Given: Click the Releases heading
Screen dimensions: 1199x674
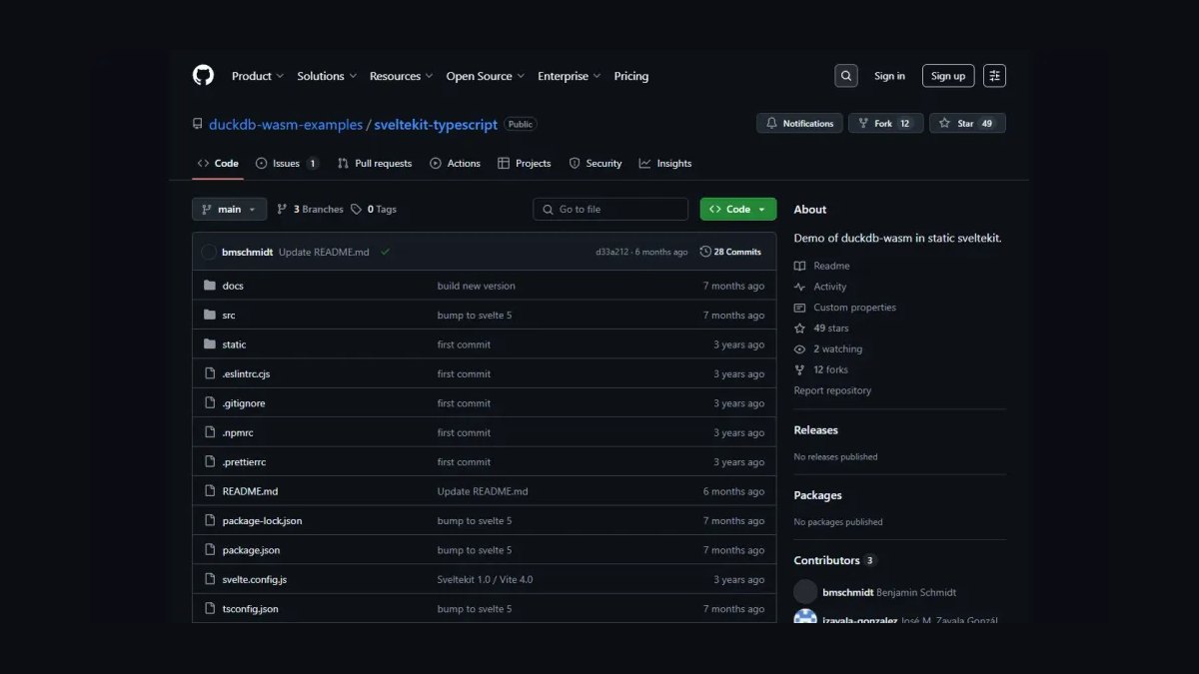Looking at the screenshot, I should [816, 430].
